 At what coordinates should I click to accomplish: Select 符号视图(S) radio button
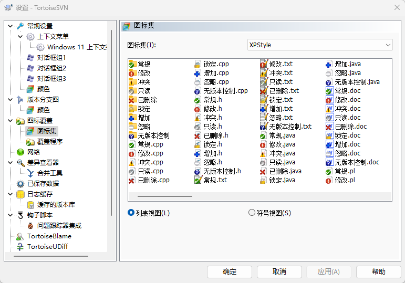point(252,213)
